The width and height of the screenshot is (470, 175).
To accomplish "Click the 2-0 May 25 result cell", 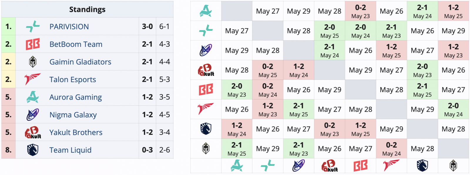I will pyautogui.click(x=329, y=31).
